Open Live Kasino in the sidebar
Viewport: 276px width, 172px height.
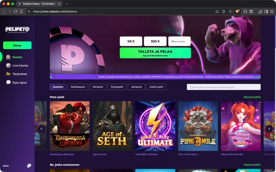pyautogui.click(x=20, y=66)
